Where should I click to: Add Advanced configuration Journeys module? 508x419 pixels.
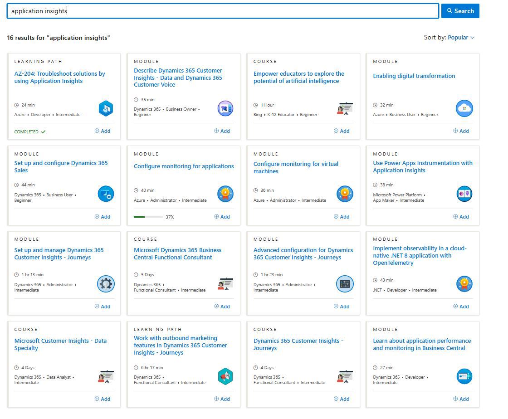click(x=342, y=307)
